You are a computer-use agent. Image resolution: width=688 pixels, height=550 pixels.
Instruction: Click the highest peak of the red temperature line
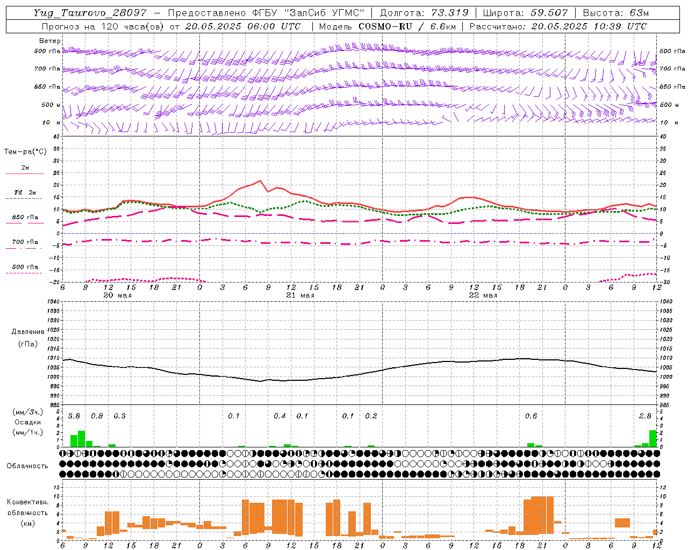tap(260, 180)
